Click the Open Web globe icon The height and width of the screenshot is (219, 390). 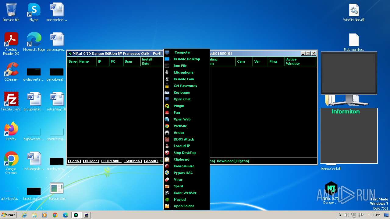coord(167,119)
